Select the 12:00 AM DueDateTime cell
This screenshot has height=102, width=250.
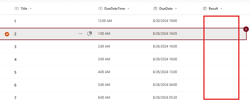pos(105,21)
